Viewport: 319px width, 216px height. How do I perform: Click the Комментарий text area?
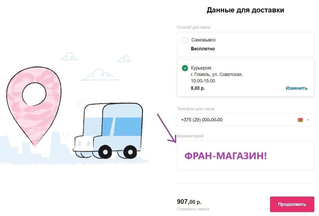click(245, 156)
